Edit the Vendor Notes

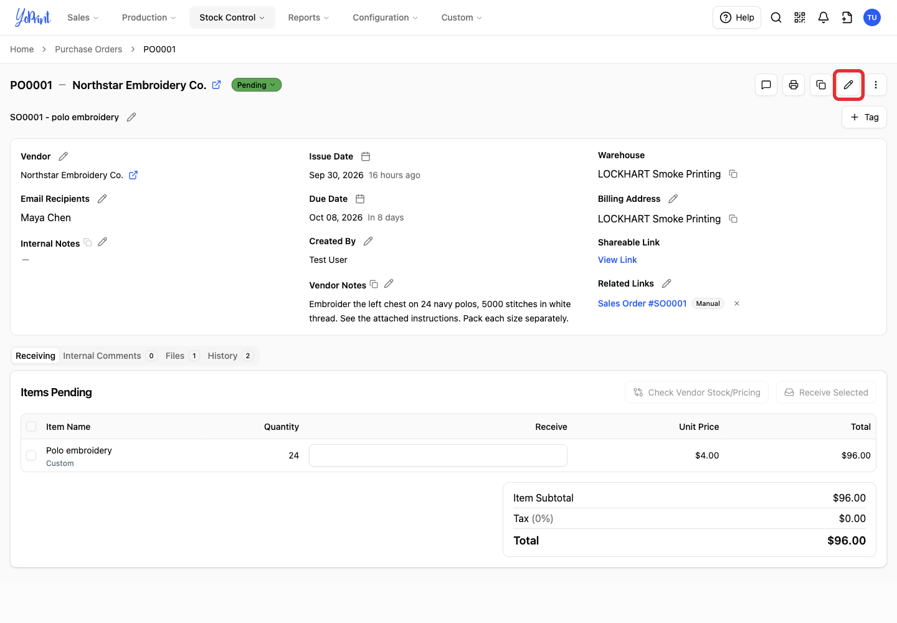[389, 283]
